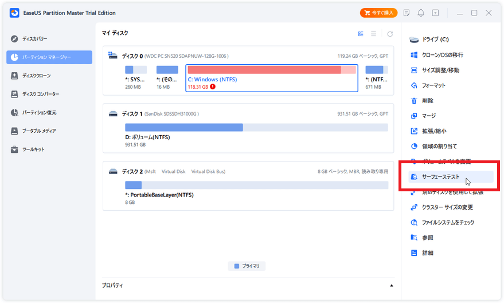Click the trash icon for 削除
The height and width of the screenshot is (303, 504).
pos(414,100)
